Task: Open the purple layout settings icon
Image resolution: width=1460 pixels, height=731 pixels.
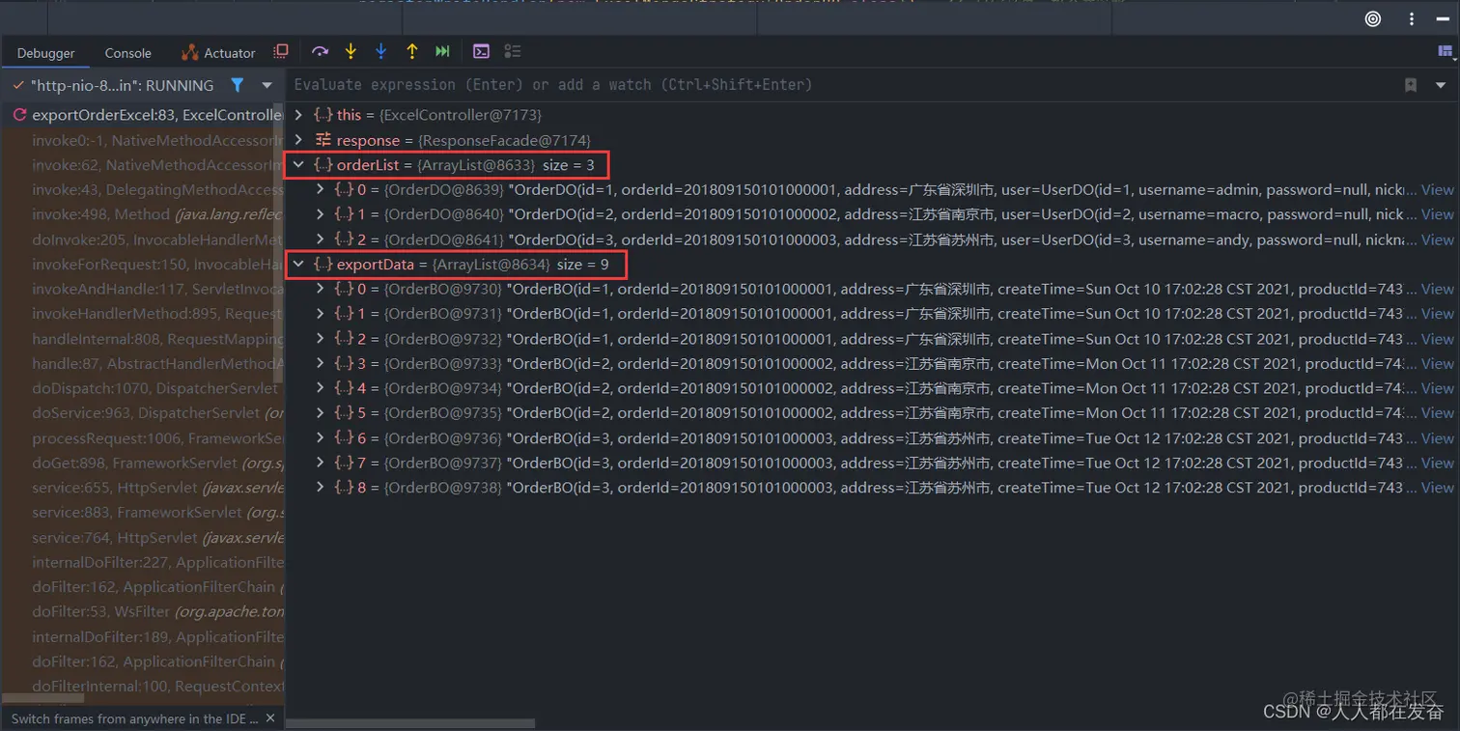Action: 1446,51
